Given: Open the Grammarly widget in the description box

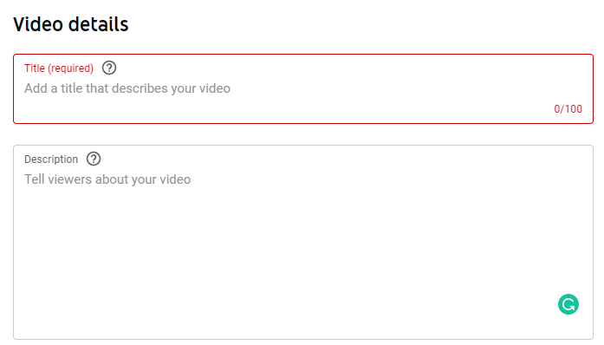Looking at the screenshot, I should coord(568,304).
